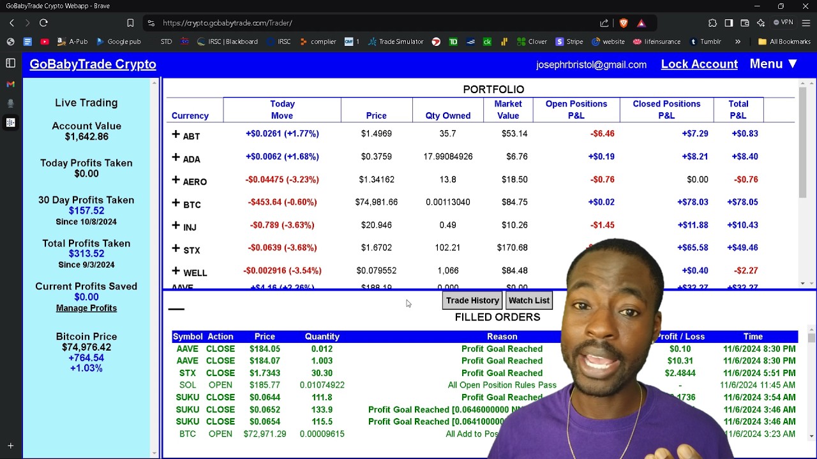Open Brave Shields lion icon
817x459 pixels.
point(624,23)
